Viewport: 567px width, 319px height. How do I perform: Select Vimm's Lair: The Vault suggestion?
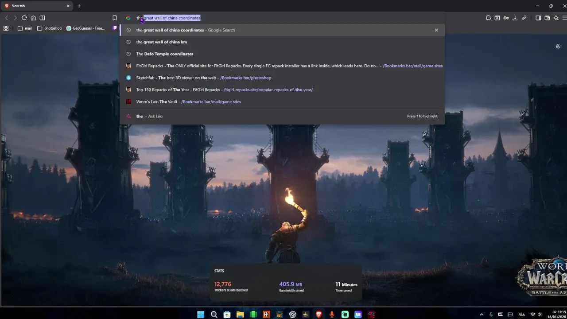[x=282, y=102]
